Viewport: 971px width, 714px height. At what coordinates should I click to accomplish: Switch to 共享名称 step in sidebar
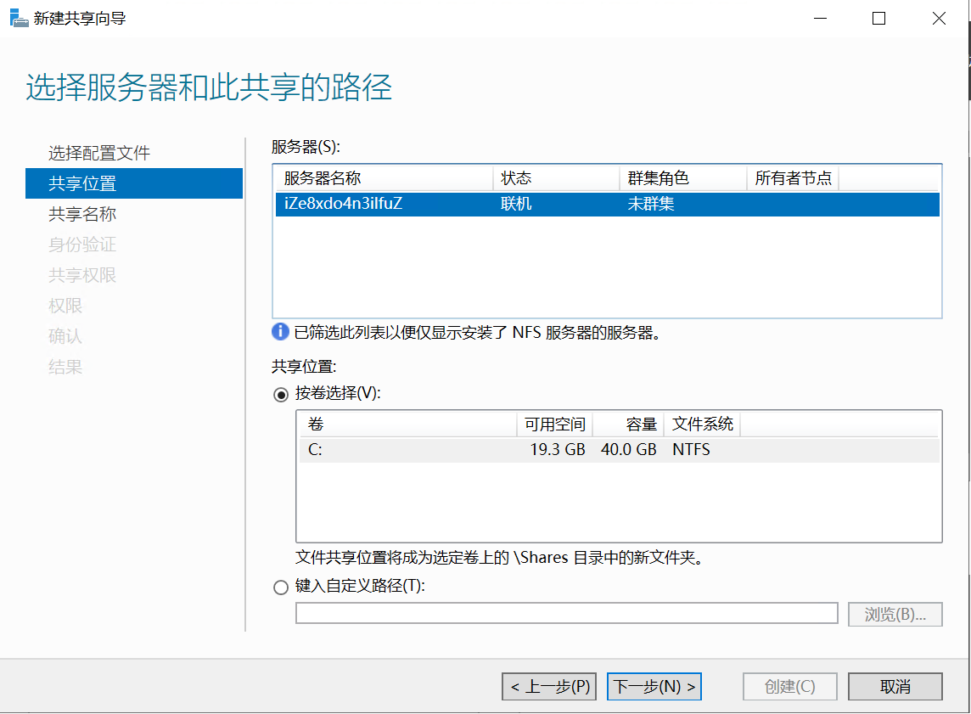pos(82,215)
